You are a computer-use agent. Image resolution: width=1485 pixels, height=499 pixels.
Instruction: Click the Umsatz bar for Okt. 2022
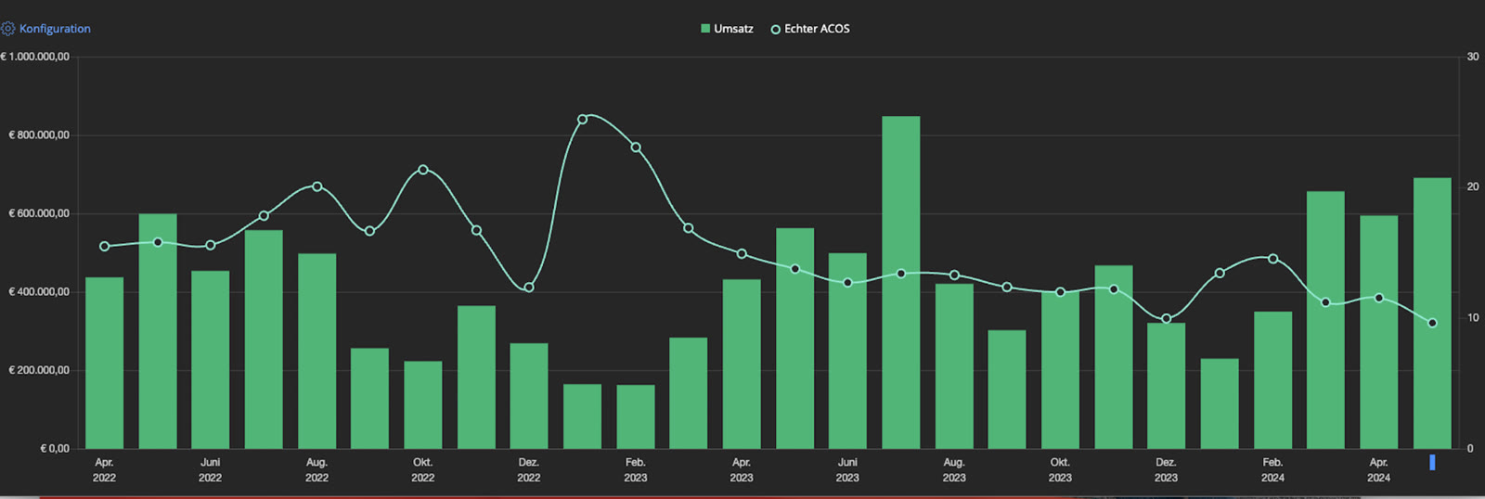coord(423,404)
